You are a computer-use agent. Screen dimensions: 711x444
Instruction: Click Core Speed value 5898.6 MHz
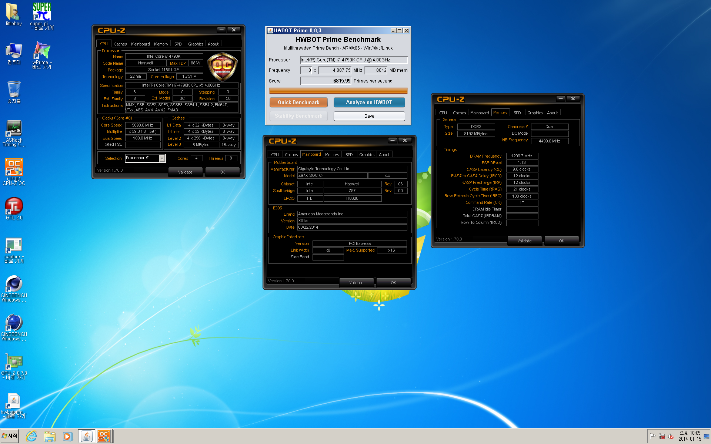tap(143, 125)
